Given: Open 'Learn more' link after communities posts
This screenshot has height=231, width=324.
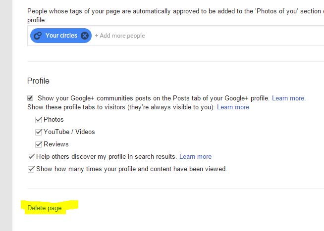Looking at the screenshot, I should pos(289,98).
